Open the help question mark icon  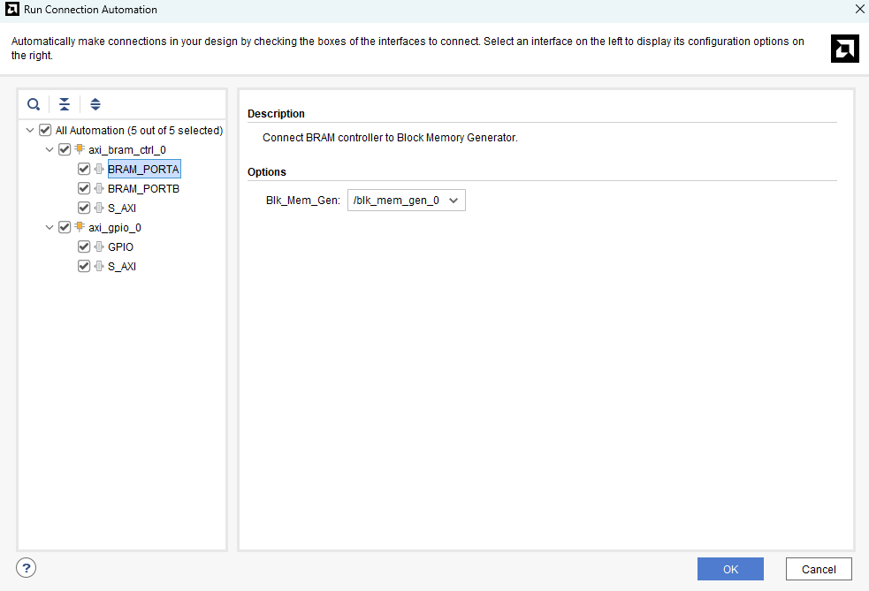tap(27, 568)
